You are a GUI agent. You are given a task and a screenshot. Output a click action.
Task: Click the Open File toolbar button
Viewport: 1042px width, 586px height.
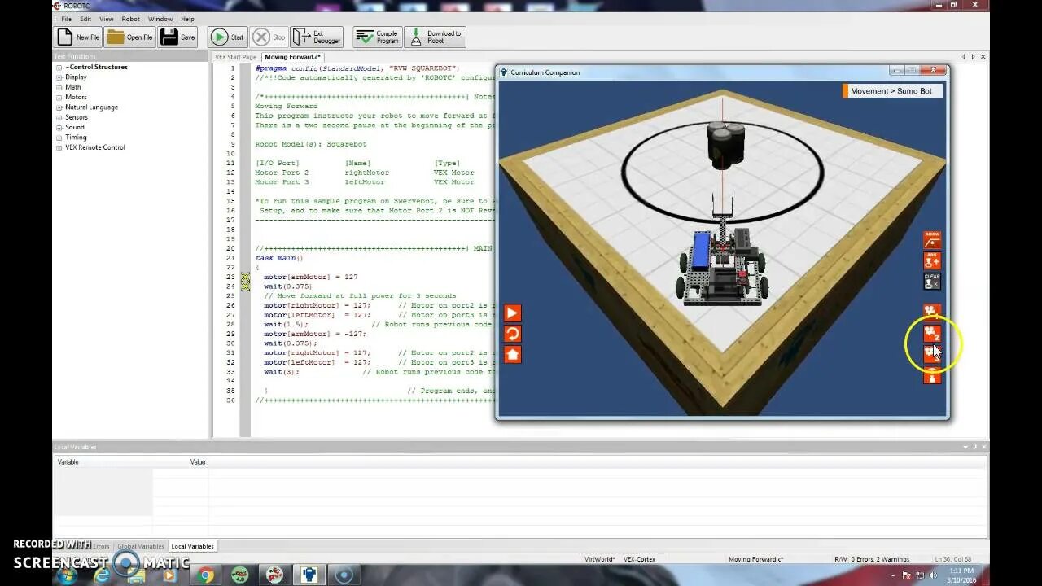coord(129,37)
